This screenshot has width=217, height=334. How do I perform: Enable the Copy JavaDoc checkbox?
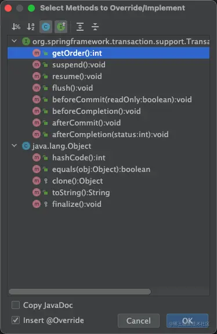pyautogui.click(x=16, y=305)
